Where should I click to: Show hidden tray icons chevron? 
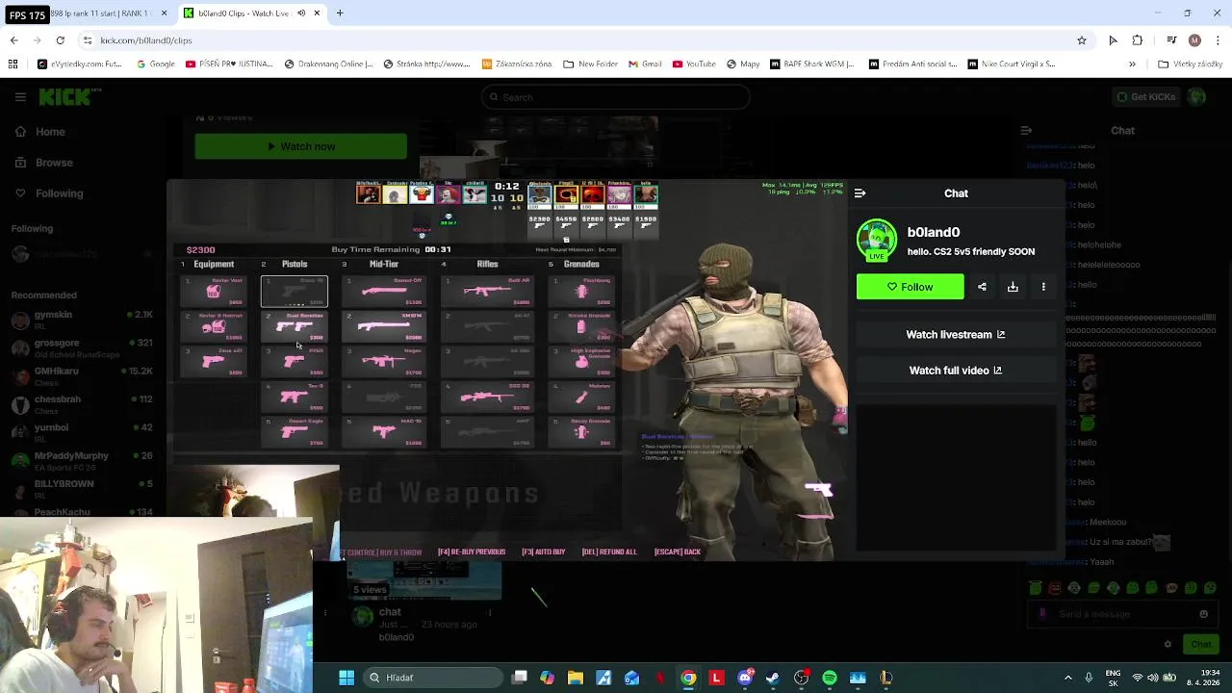(x=1067, y=678)
